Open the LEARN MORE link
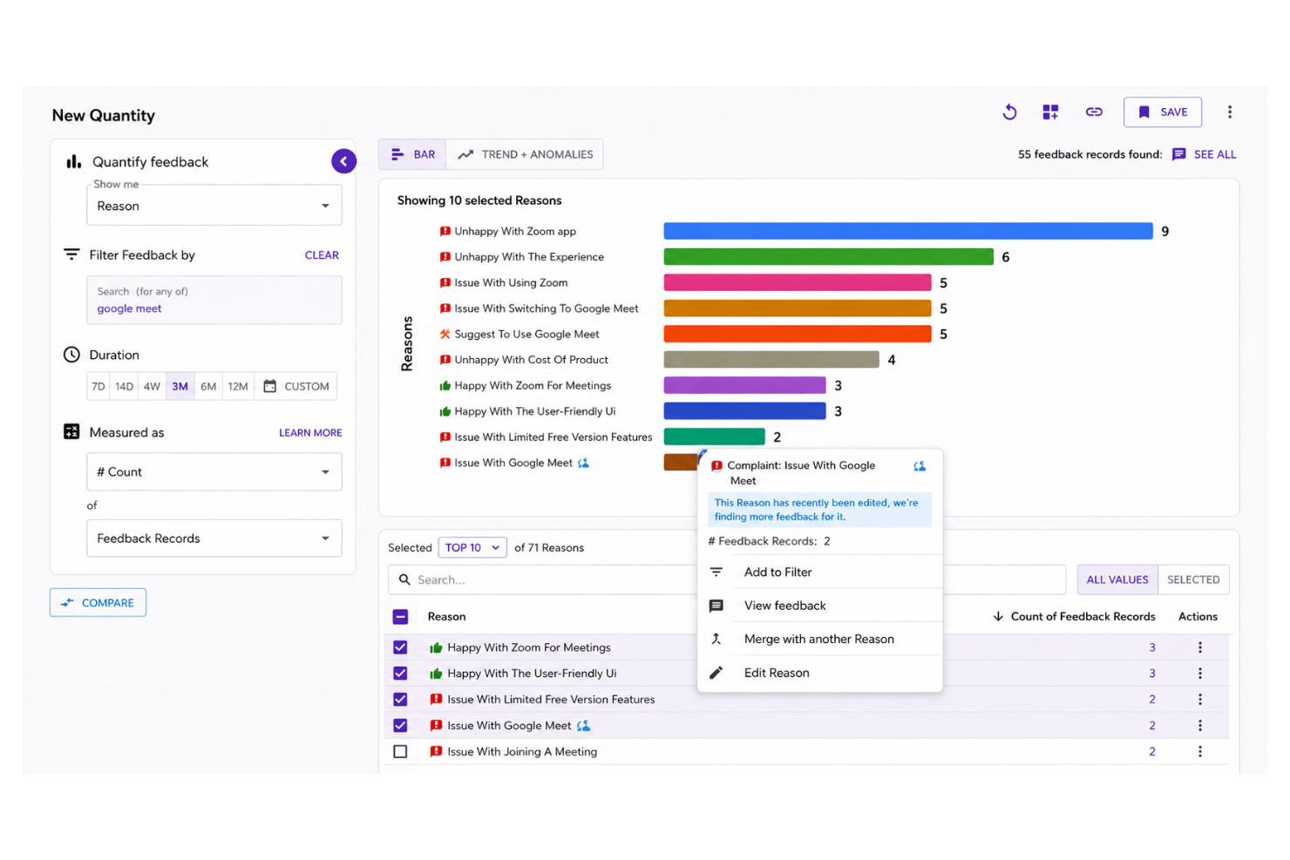The image size is (1290, 860). (x=310, y=432)
